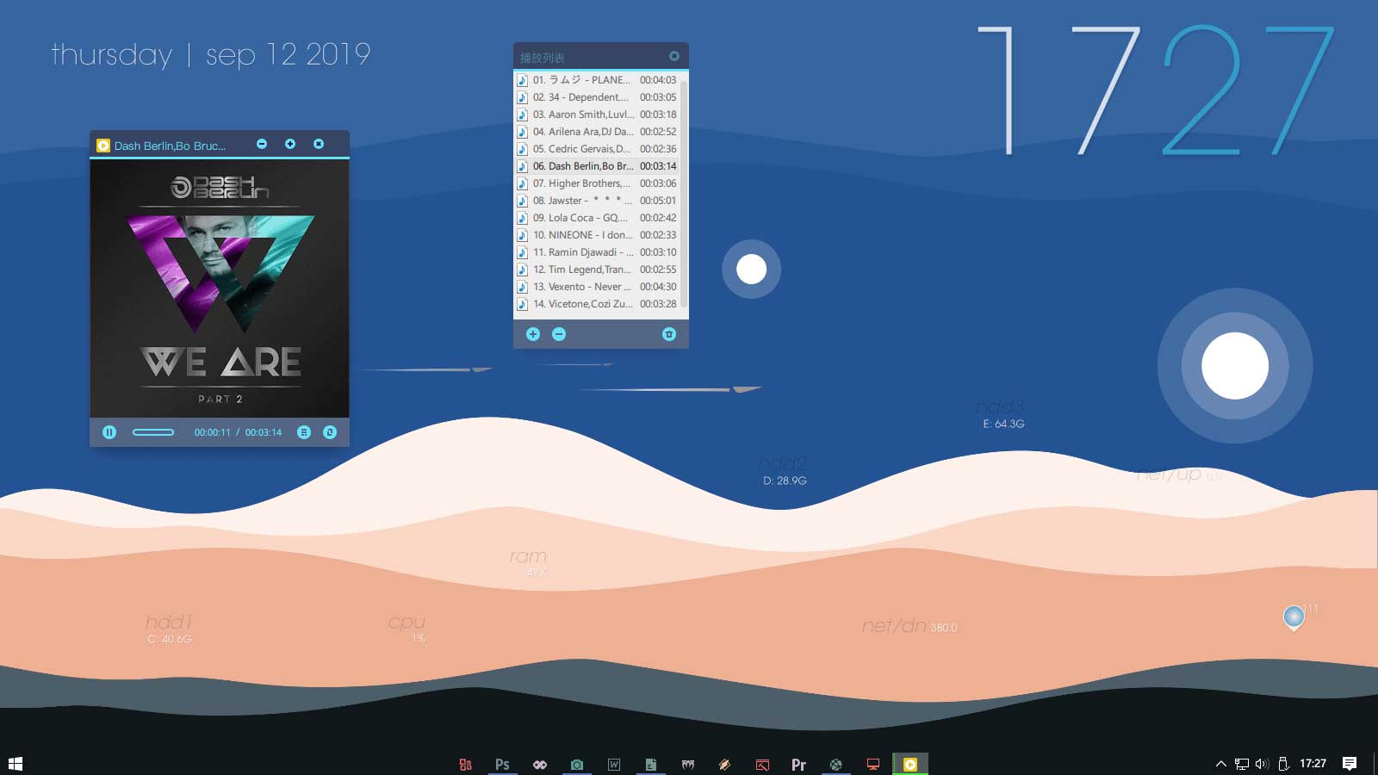Select track 05. Cedric Gervais,D...
This screenshot has width=1378, height=775.
coord(597,149)
